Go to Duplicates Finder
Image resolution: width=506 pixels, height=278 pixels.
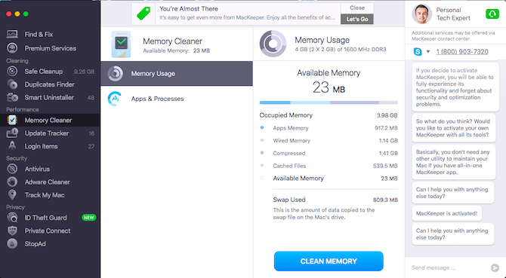(50, 84)
